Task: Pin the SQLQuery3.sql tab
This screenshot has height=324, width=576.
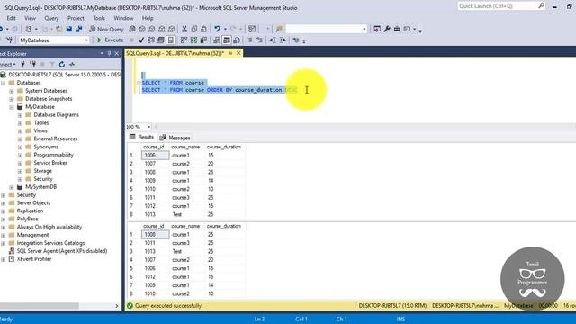Action: [230, 53]
